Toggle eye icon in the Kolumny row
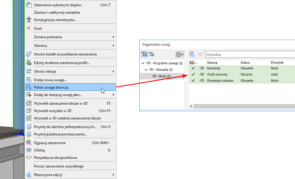Viewport: 295px width, 179px height. click(x=202, y=68)
